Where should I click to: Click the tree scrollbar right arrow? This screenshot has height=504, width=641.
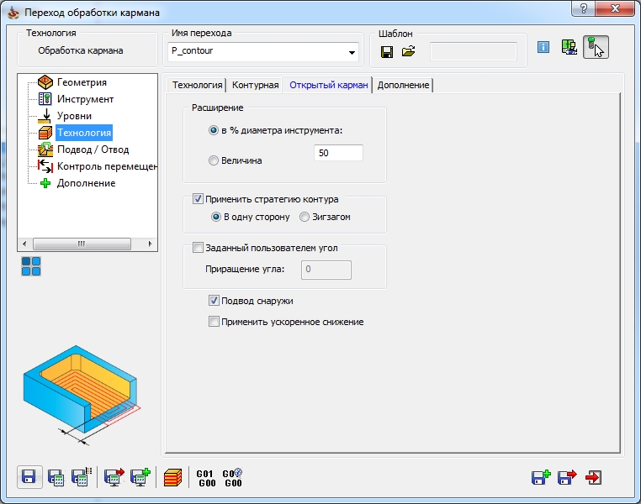coord(150,244)
